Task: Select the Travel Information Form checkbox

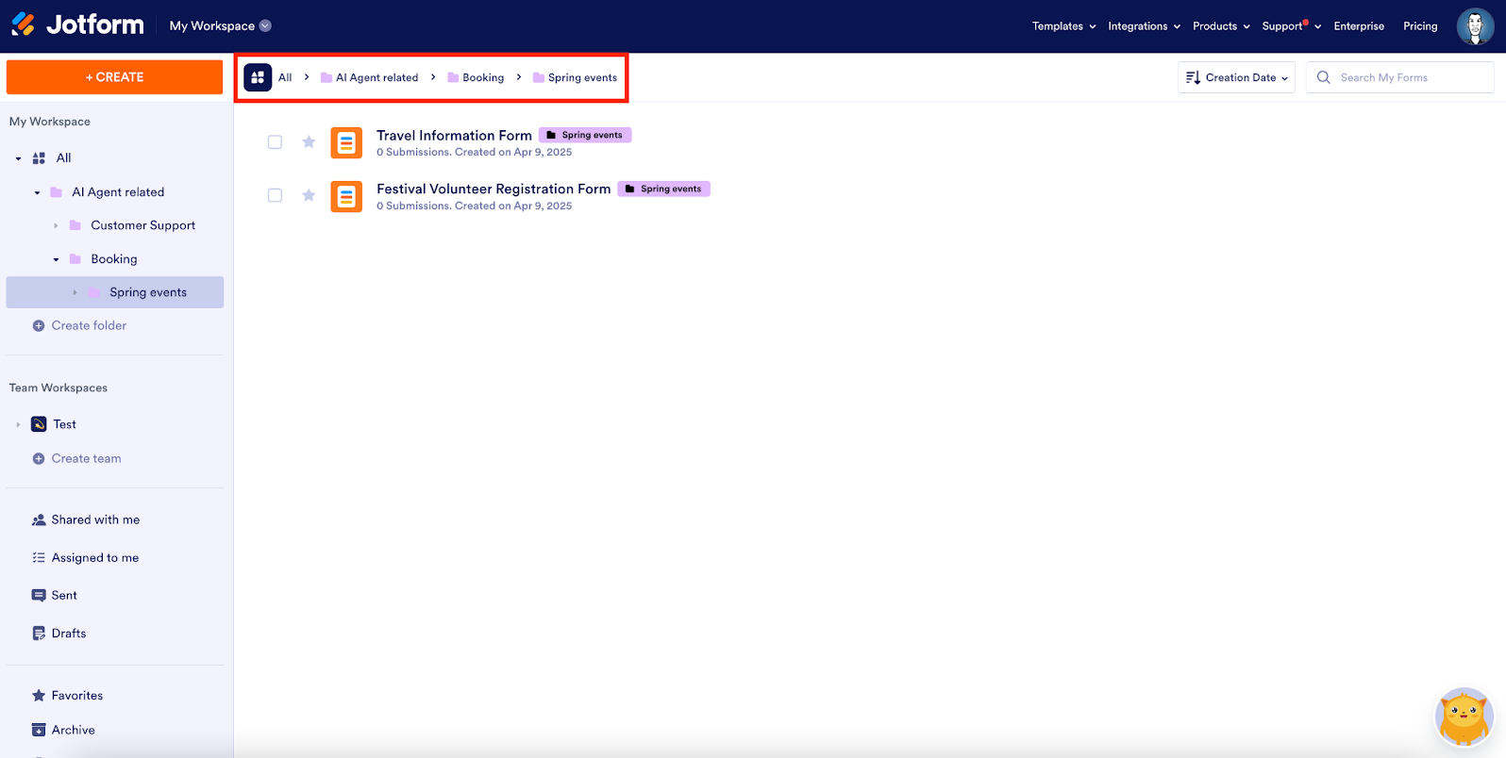Action: tap(275, 142)
